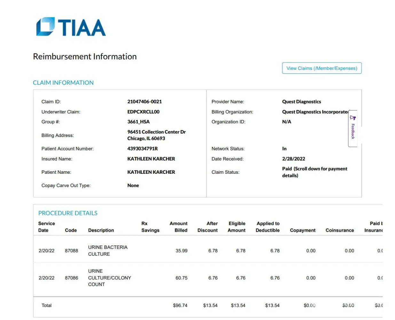This screenshot has height=320, width=395.
Task: Open the Feedback side tab
Action: click(x=353, y=129)
